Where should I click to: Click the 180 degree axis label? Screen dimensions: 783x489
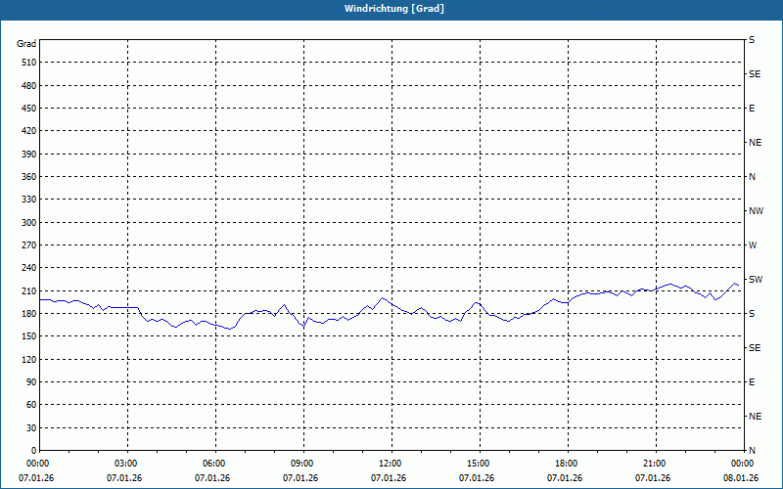click(29, 314)
